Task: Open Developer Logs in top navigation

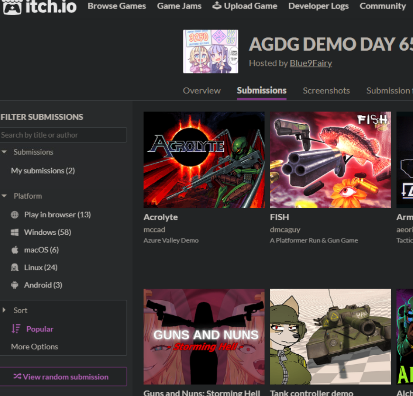Action: click(319, 6)
